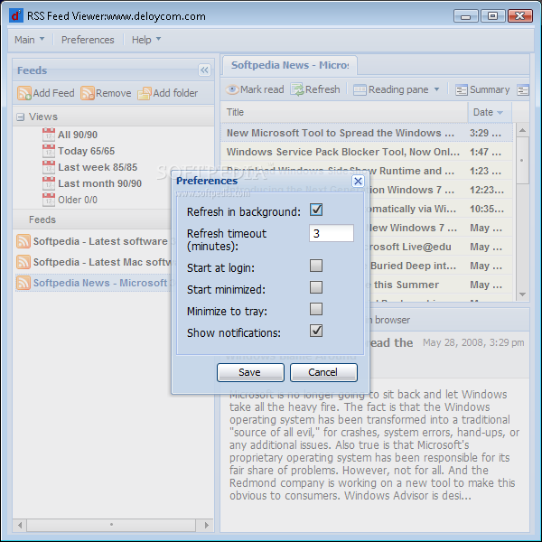Maximize the RSS Feed Viewer window
The width and height of the screenshot is (542, 542).
coord(492,16)
